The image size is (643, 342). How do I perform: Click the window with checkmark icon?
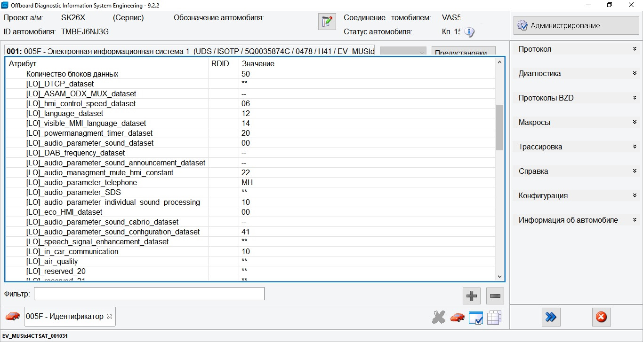pos(476,318)
